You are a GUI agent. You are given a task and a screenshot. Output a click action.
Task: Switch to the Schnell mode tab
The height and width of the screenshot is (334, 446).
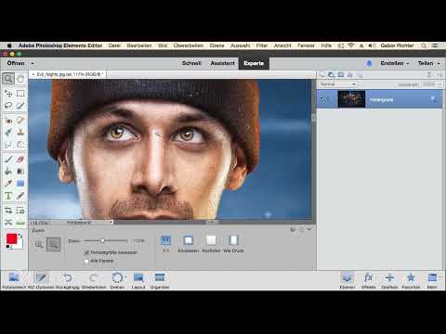tap(191, 63)
